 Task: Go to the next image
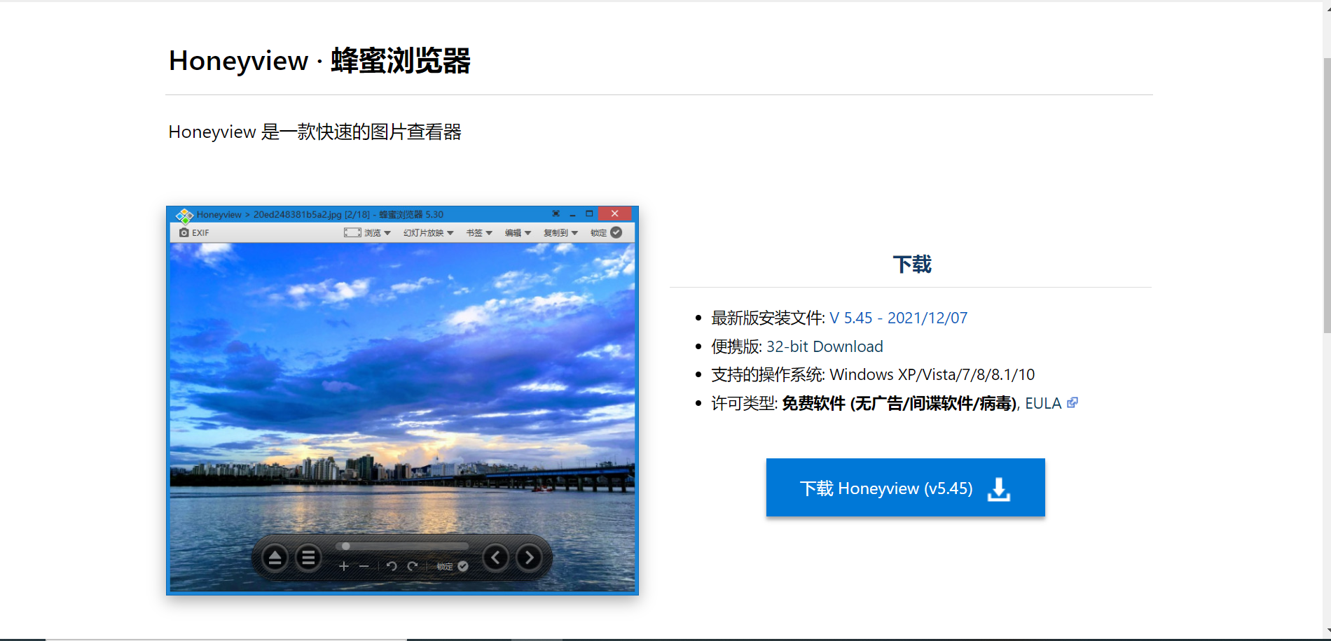pos(529,557)
